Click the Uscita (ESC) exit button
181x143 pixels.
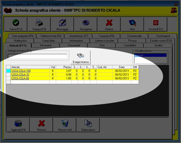click(156, 24)
